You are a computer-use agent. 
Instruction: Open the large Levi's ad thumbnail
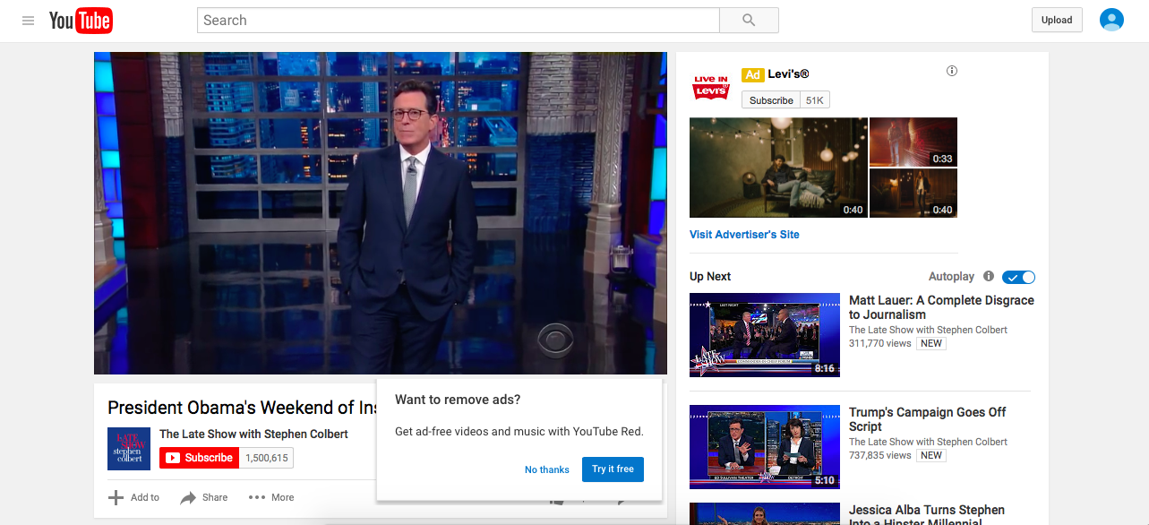click(778, 168)
